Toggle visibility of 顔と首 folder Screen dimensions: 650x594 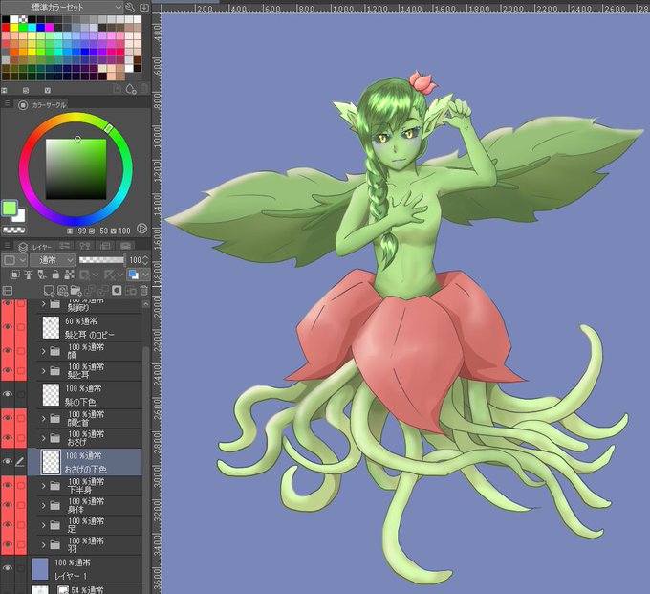pos(8,418)
